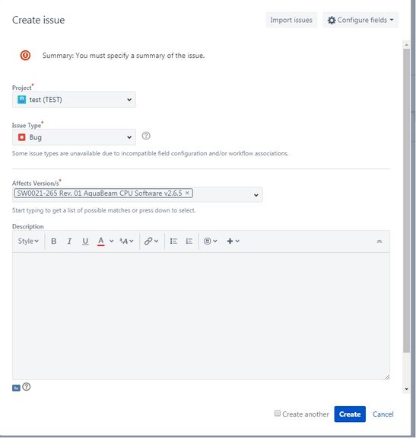The image size is (416, 438).
Task: Click the dialog scrollbar up arrow
Action: [406, 44]
